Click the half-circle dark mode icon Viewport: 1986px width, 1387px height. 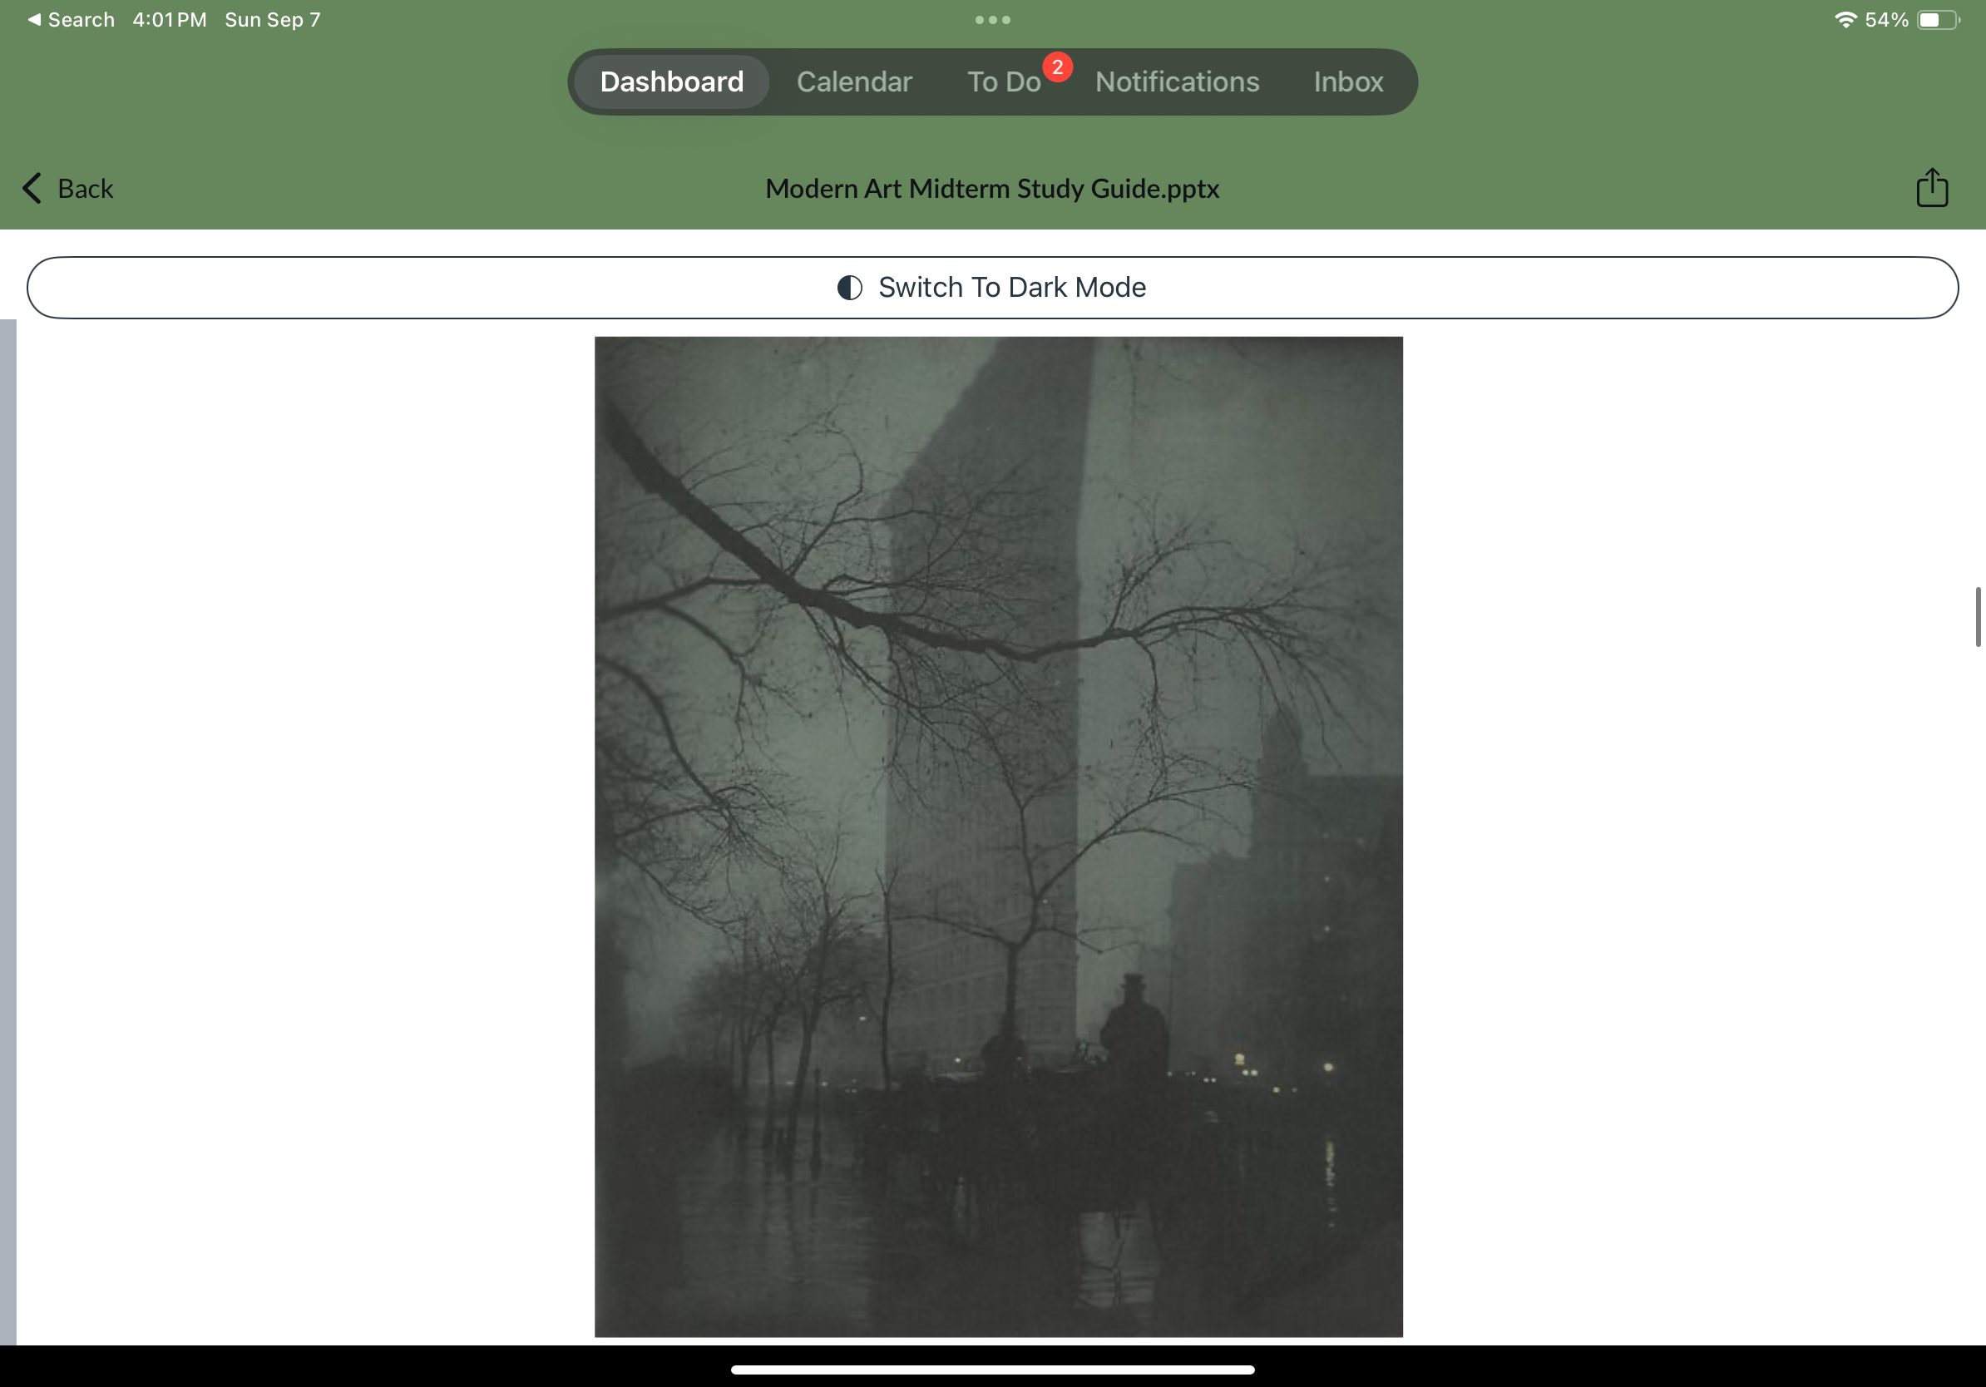pyautogui.click(x=849, y=287)
